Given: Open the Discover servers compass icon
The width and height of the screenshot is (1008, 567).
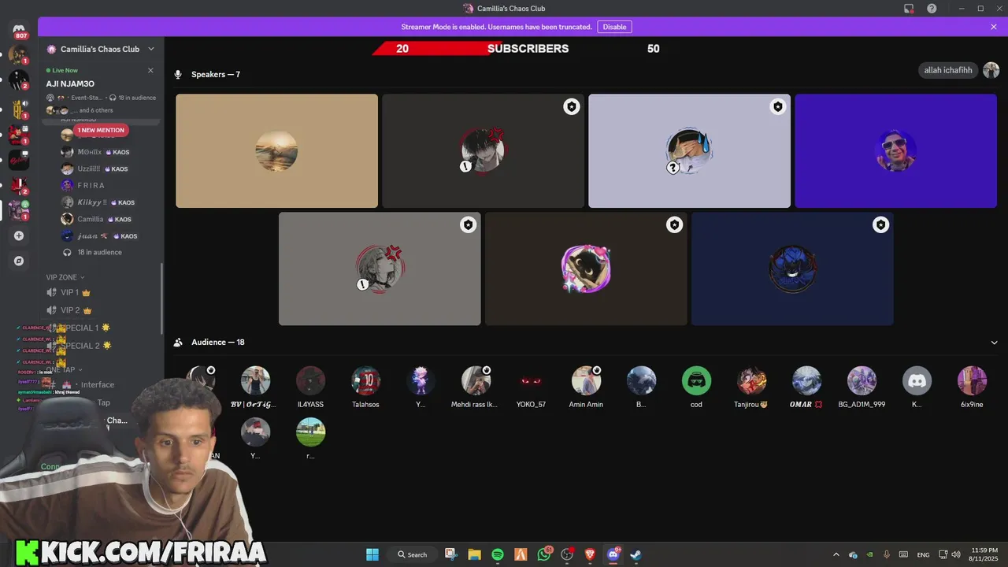Looking at the screenshot, I should point(19,261).
